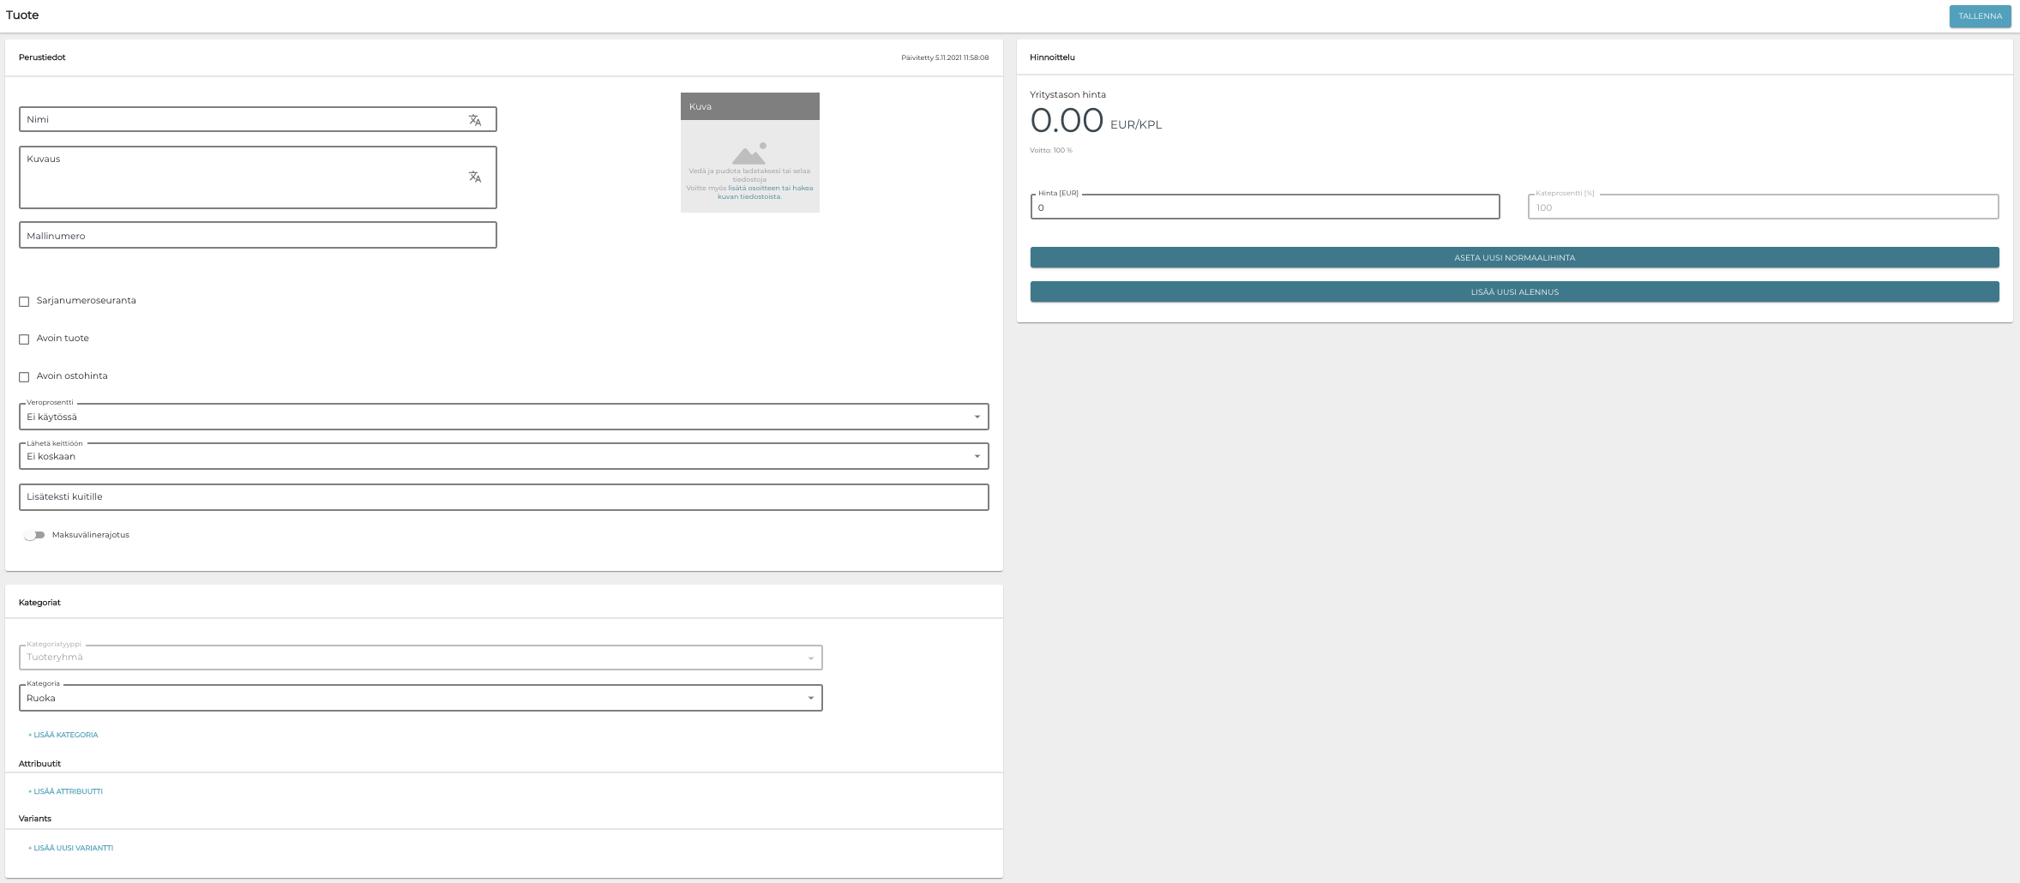
Task: Click into the Mallinumero text field
Action: point(257,236)
